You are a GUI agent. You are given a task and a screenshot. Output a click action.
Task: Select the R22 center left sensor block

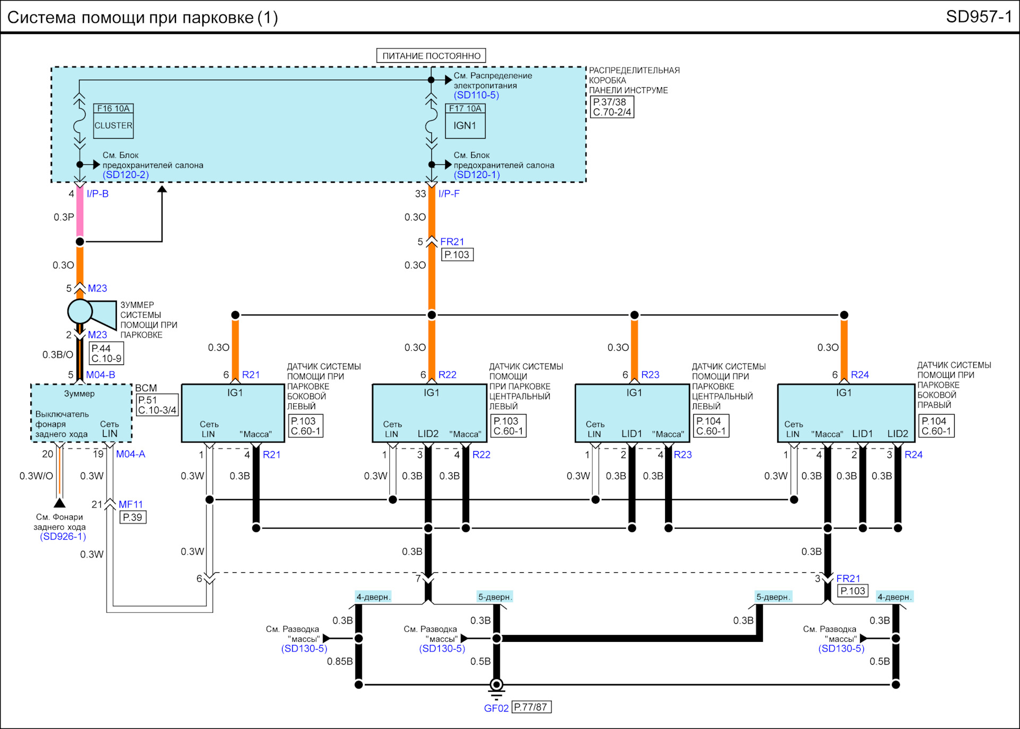tap(429, 413)
